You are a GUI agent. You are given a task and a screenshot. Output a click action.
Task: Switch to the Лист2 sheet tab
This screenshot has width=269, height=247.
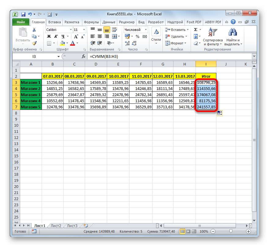[x=56, y=226]
